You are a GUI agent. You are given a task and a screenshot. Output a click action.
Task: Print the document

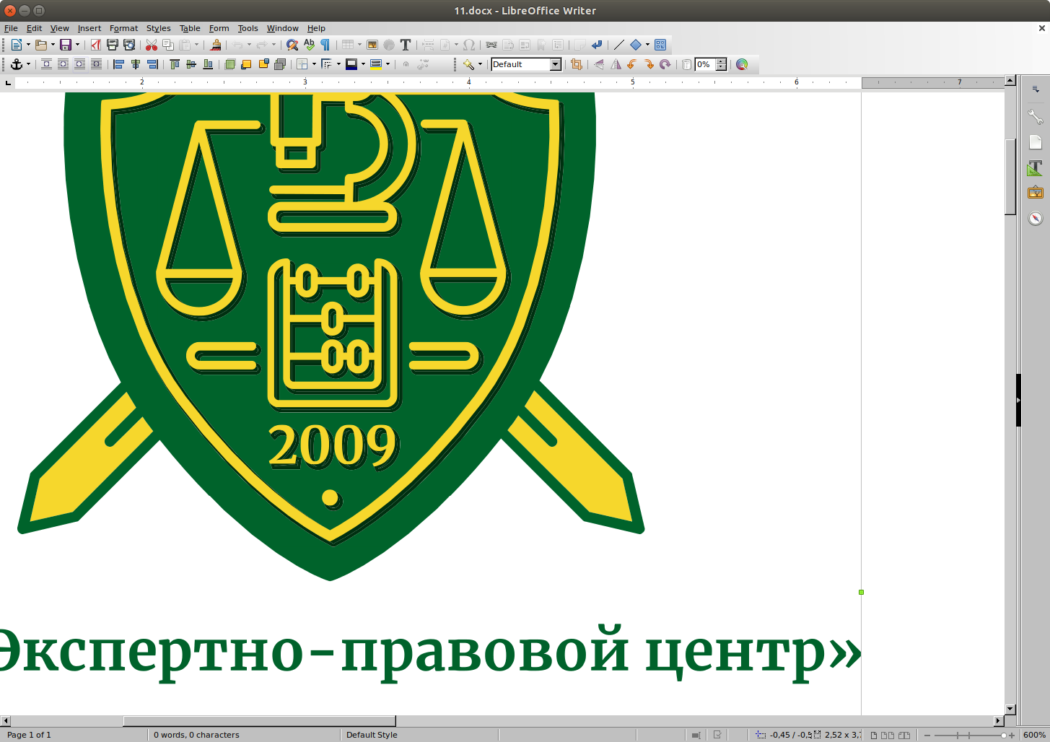tap(113, 45)
